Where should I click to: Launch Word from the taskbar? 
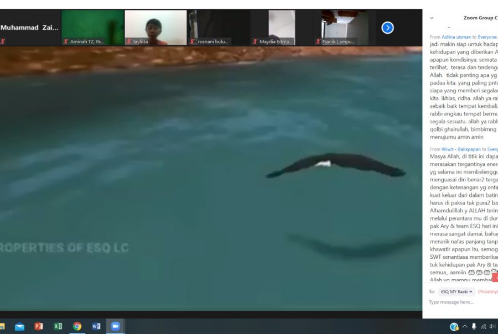[96, 326]
